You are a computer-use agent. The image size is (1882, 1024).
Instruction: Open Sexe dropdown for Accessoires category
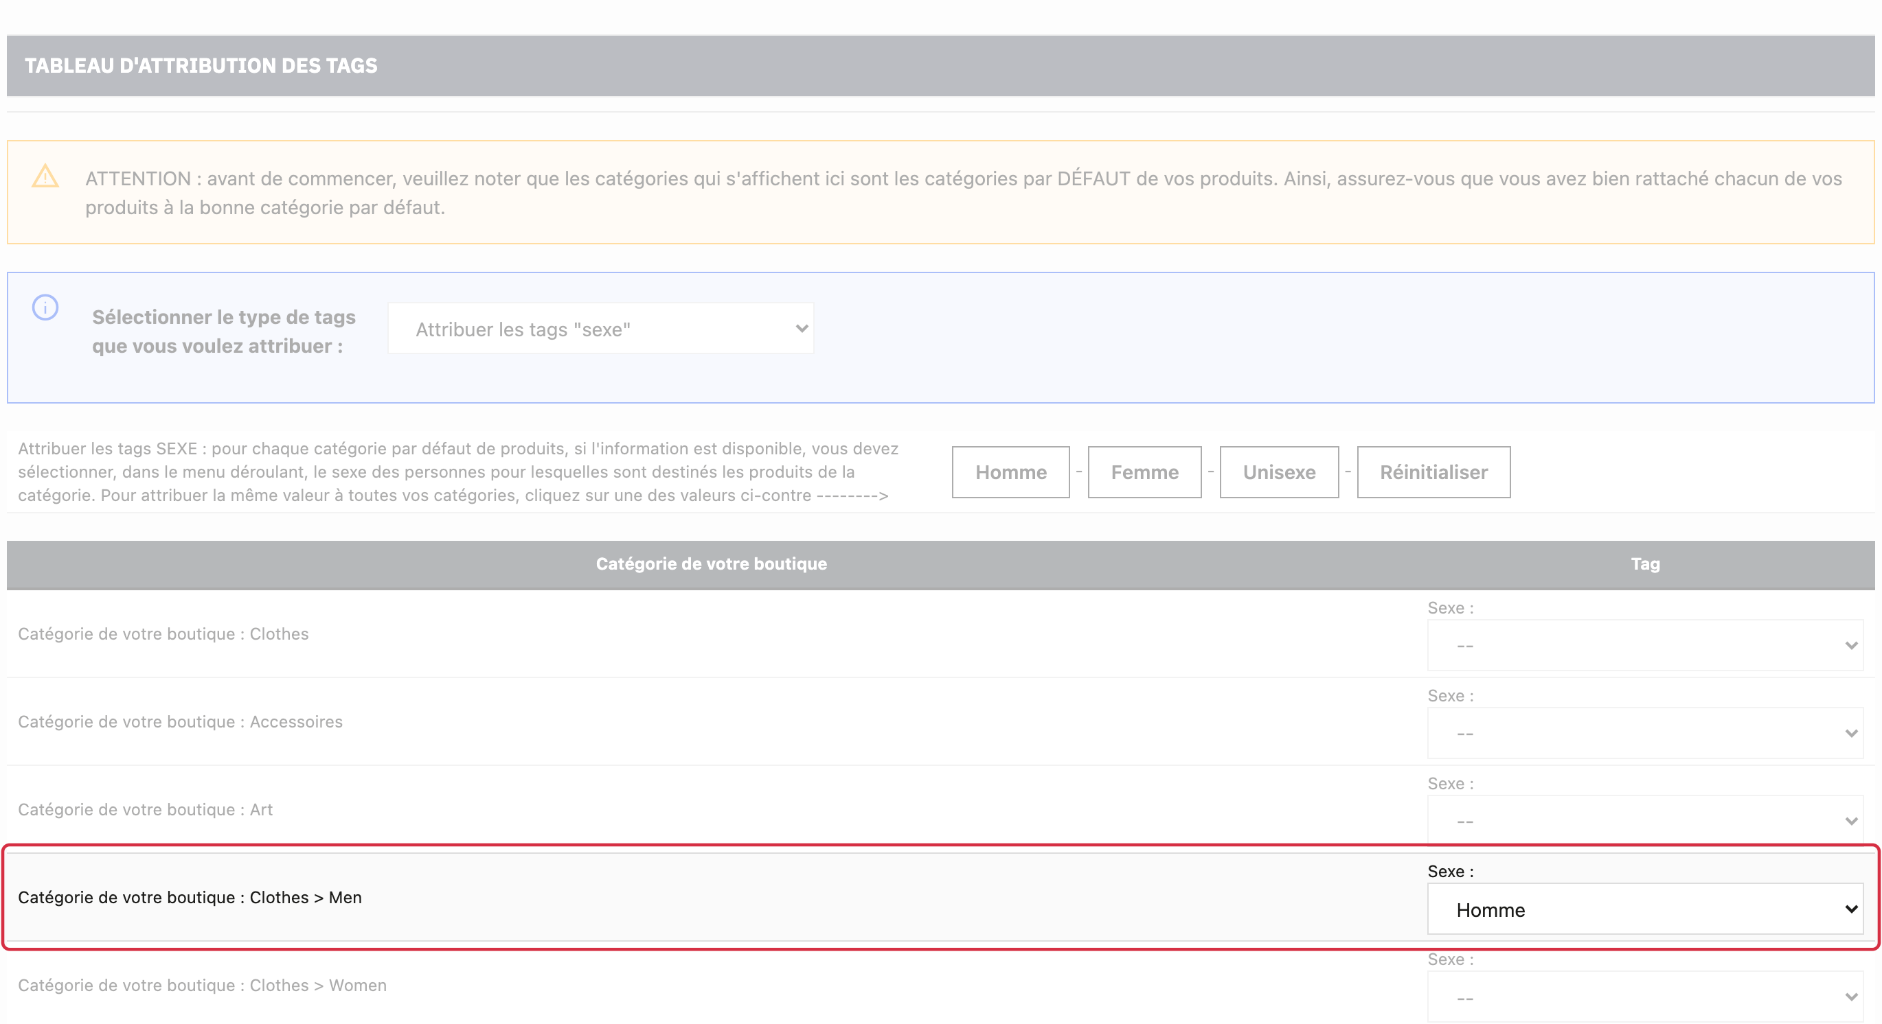(x=1645, y=733)
